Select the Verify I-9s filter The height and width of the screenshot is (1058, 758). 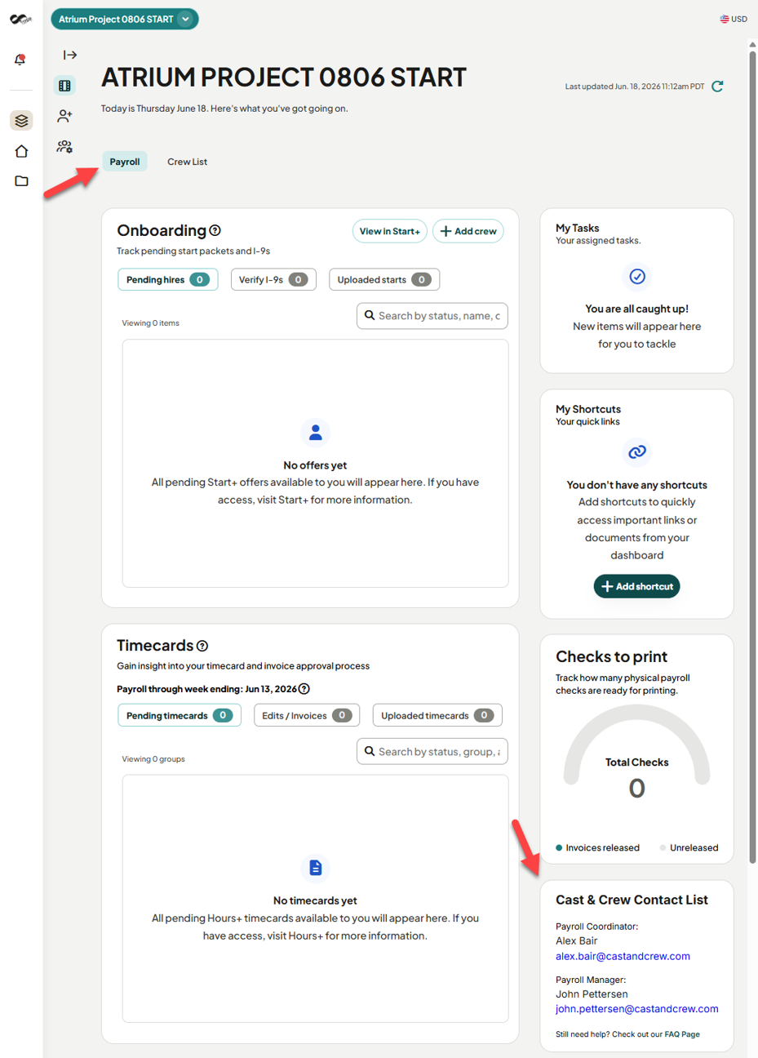(273, 279)
